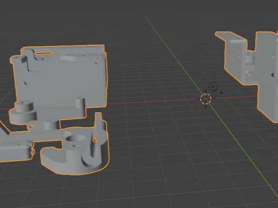Click the small black camera triangle marker

221,92
